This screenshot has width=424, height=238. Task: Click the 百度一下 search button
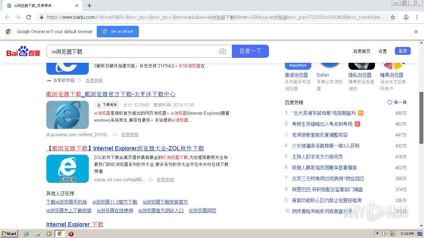click(250, 51)
